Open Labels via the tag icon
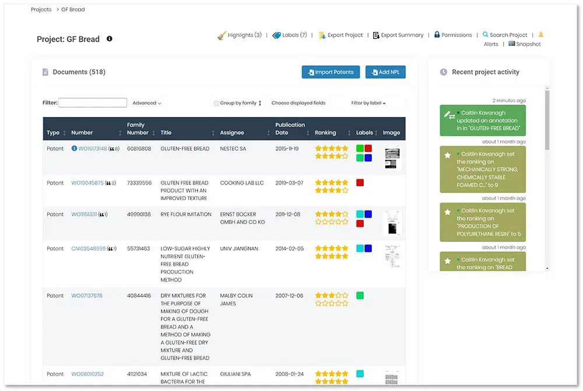This screenshot has height=391, width=583. click(276, 35)
